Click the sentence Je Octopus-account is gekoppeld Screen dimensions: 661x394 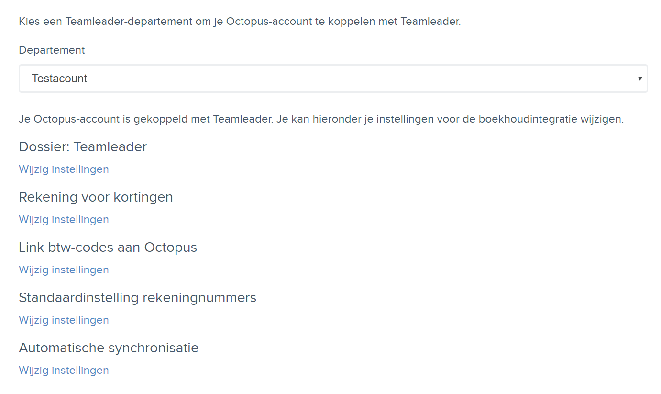click(x=321, y=119)
